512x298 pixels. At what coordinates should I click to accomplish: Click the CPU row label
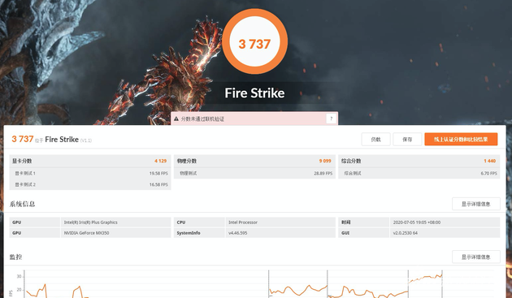click(181, 222)
